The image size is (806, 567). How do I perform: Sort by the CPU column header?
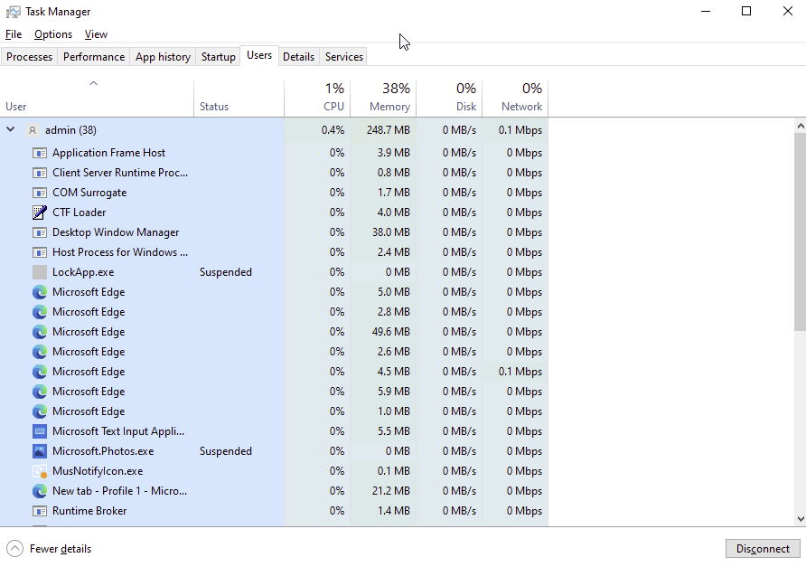317,98
